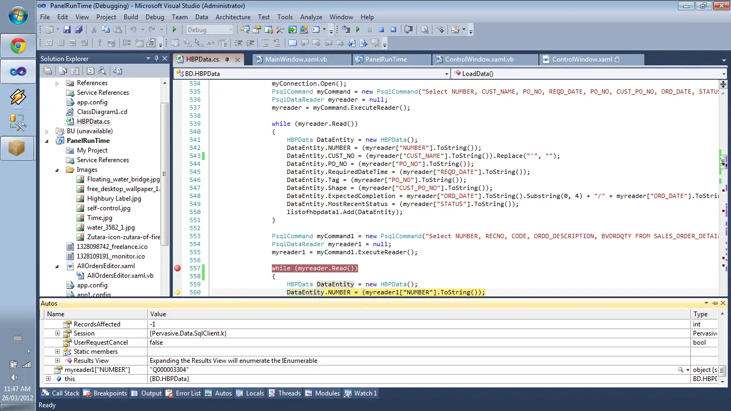The height and width of the screenshot is (411, 731).
Task: Click Show All Files in Solution Explorer
Action: (x=63, y=71)
